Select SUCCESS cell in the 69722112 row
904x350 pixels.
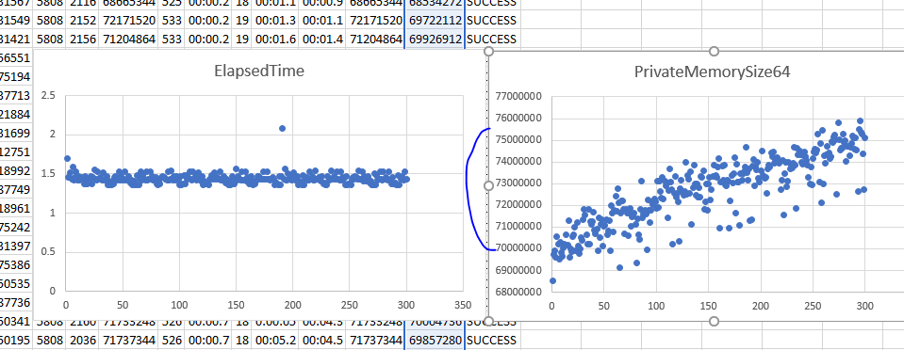point(491,21)
